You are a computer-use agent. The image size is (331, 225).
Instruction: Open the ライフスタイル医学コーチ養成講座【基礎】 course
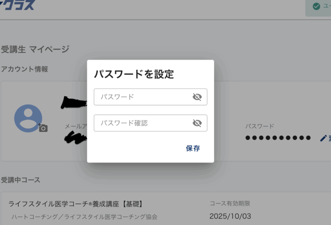coord(76,204)
